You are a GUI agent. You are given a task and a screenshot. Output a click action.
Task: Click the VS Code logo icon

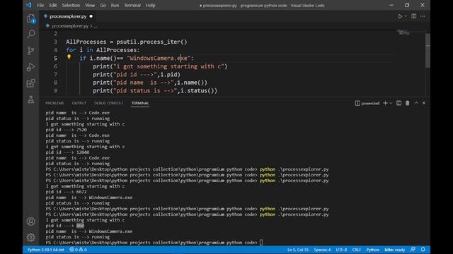pos(29,5)
